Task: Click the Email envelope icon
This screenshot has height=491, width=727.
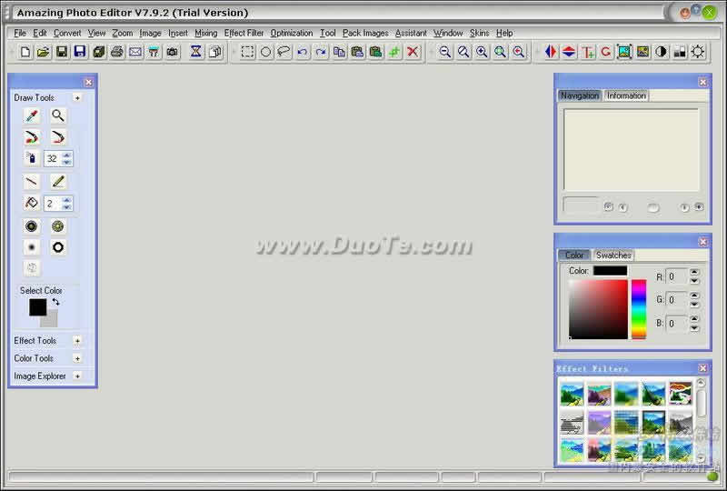Action: 135,52
